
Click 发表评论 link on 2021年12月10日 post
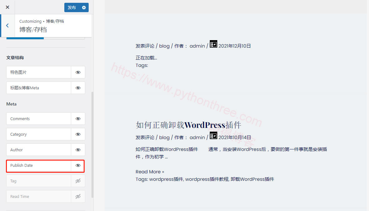coord(145,46)
